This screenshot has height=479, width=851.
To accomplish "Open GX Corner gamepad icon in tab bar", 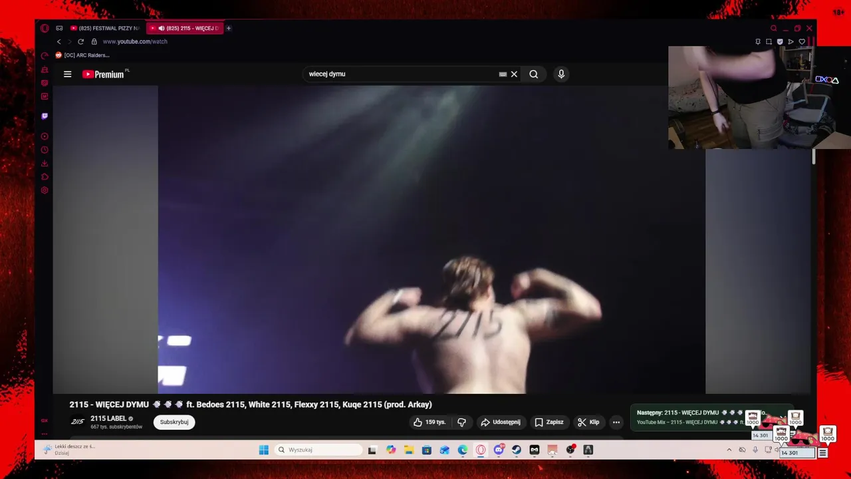I will (59, 28).
